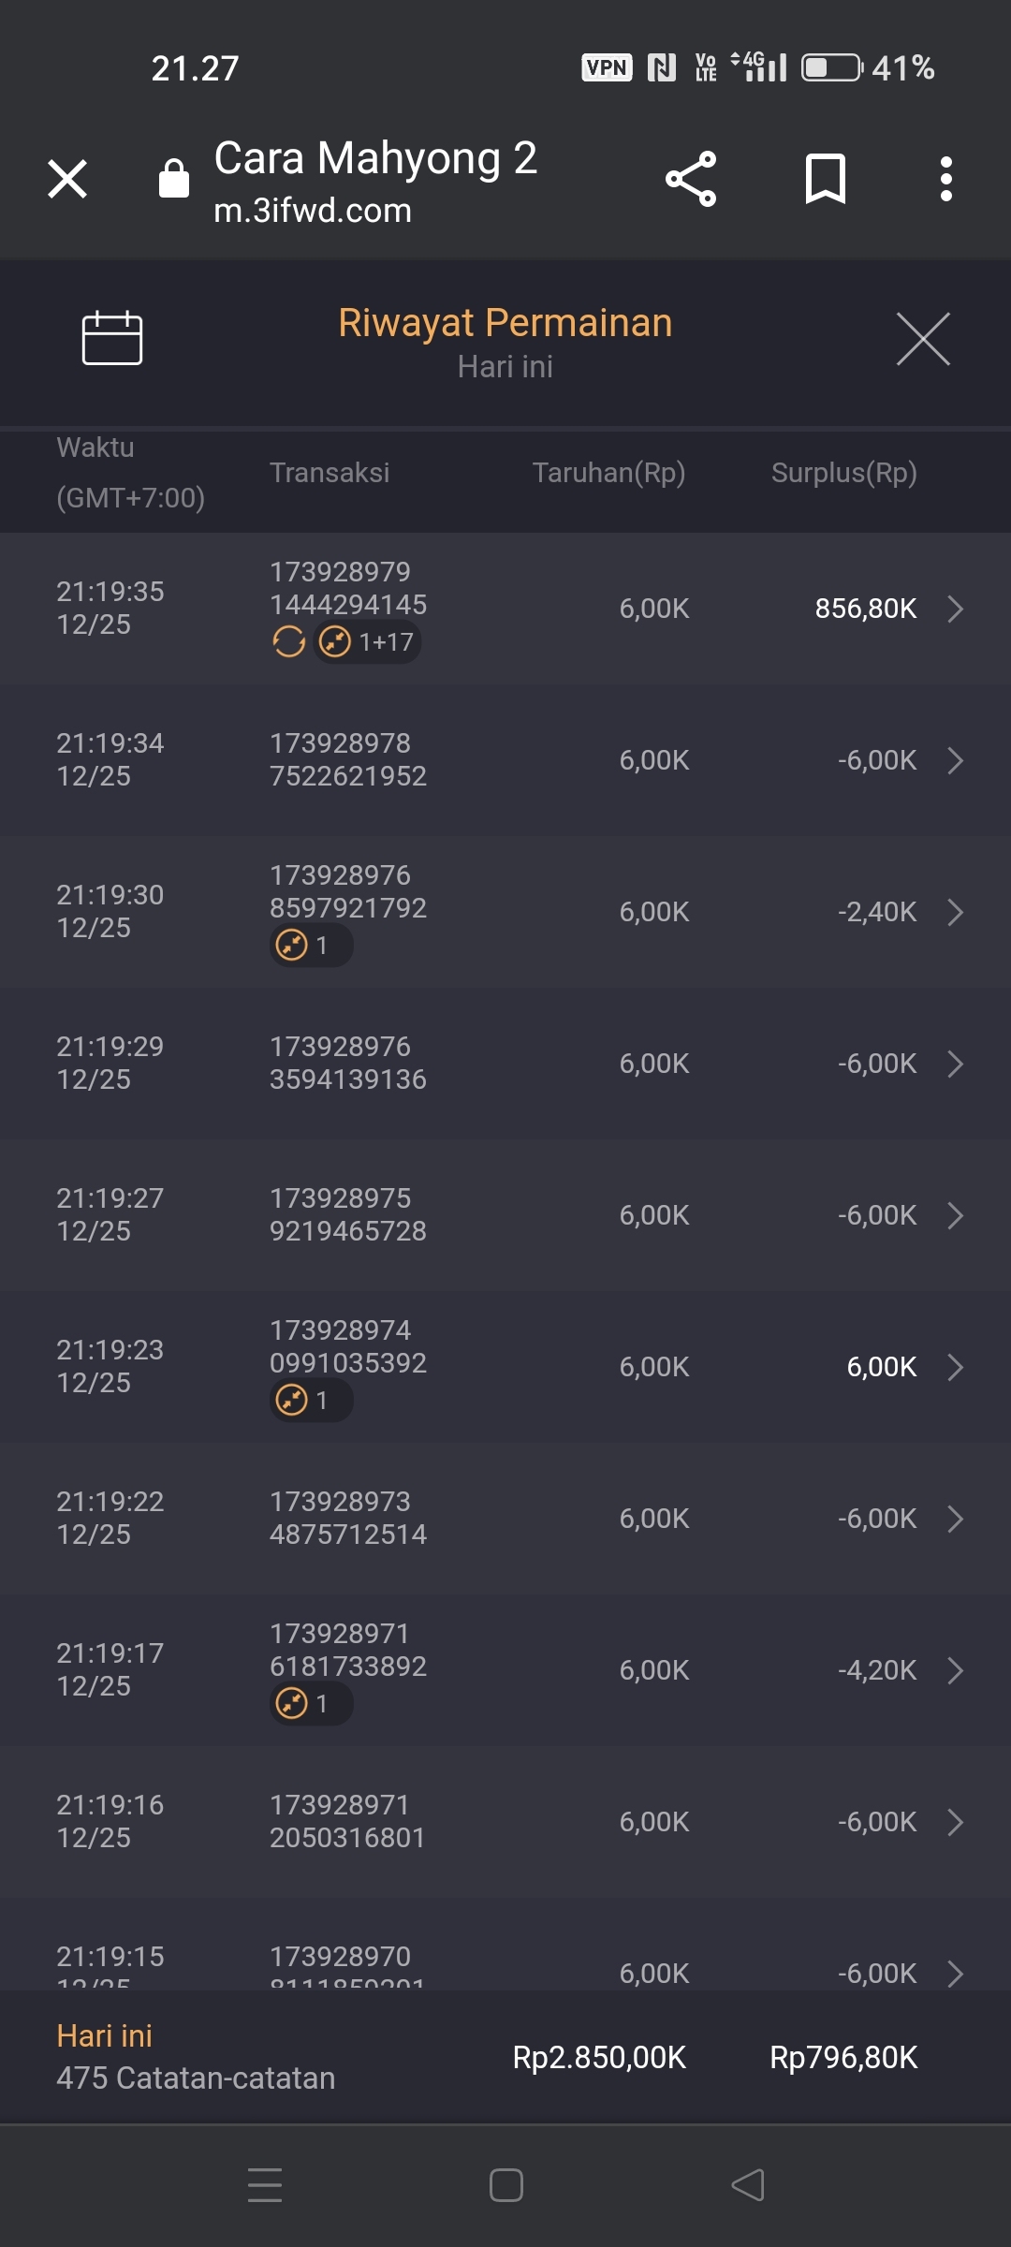
Task: Open the three-dot browser menu
Action: click(946, 179)
